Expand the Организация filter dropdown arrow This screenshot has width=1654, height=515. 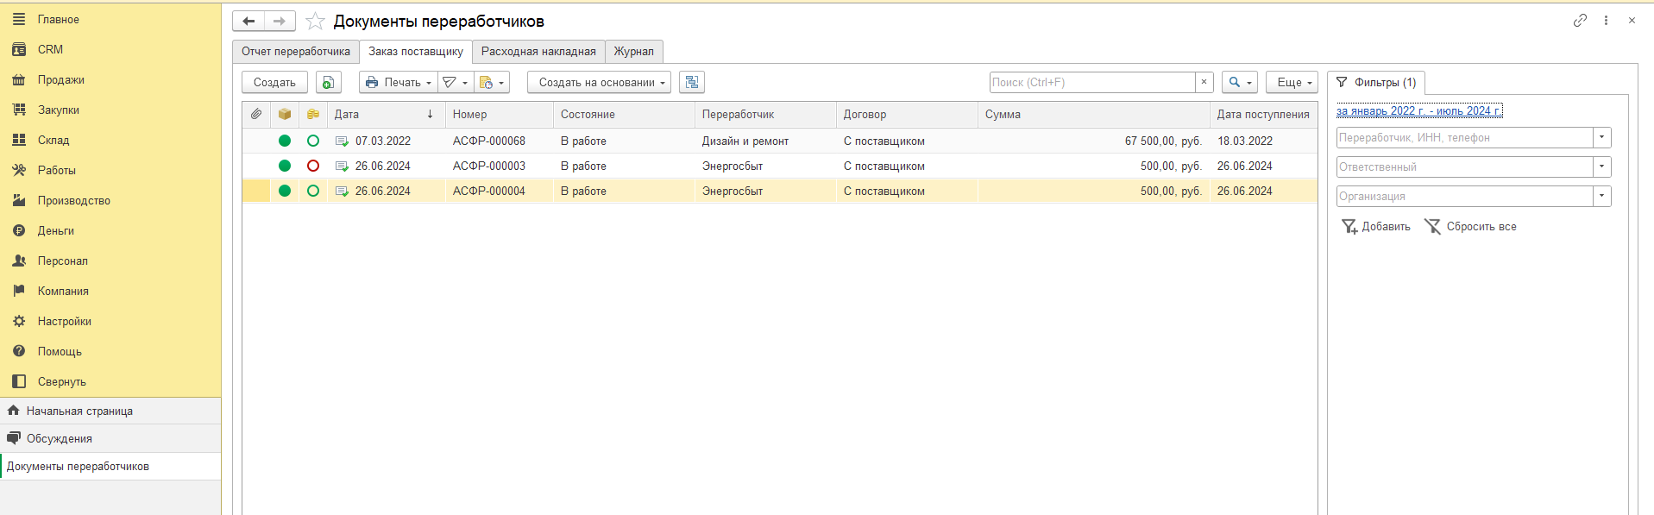pos(1602,196)
